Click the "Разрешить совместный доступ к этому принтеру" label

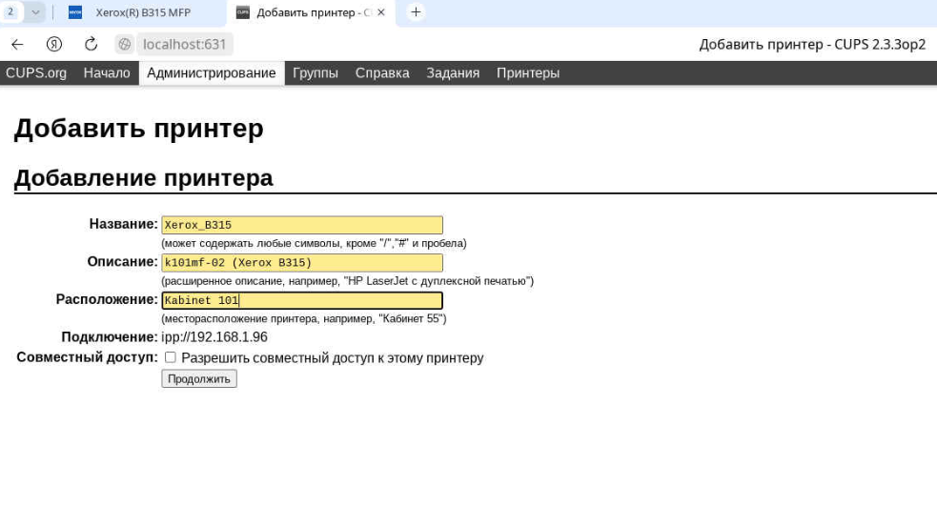pyautogui.click(x=333, y=358)
